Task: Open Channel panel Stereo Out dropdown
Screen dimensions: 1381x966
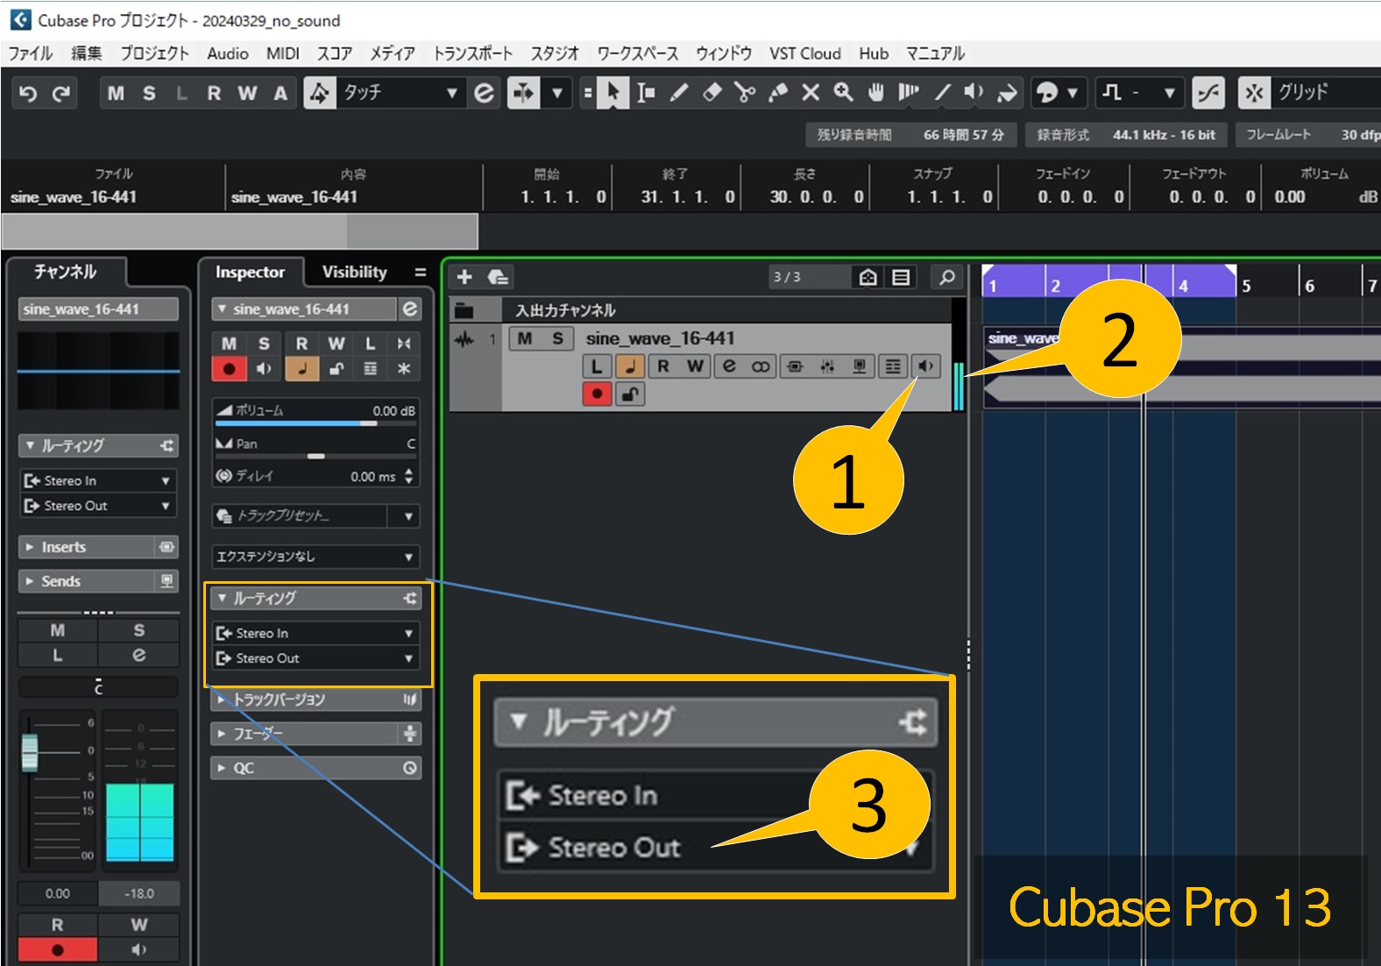Action: click(98, 506)
